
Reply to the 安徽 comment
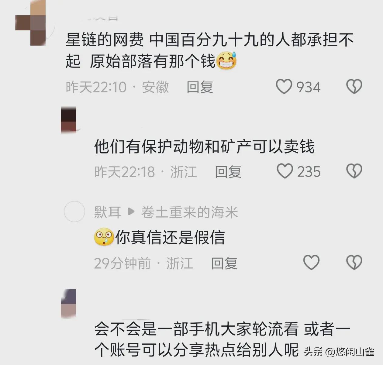pos(200,87)
